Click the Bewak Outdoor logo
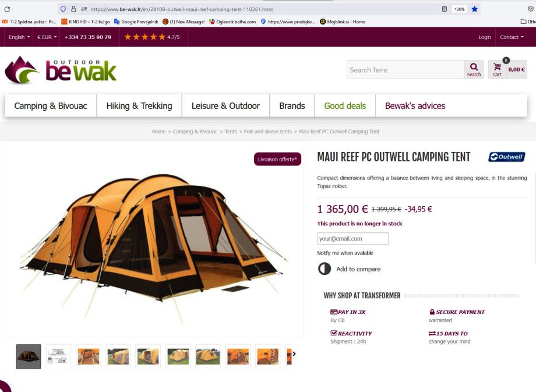536x392 pixels. coord(61,70)
